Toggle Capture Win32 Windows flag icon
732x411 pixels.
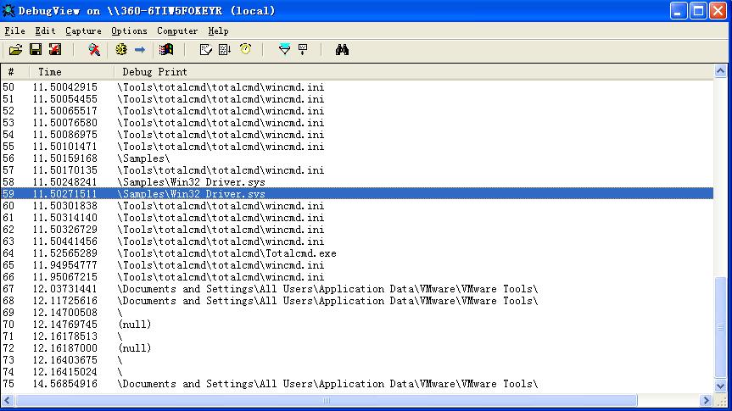[166, 49]
